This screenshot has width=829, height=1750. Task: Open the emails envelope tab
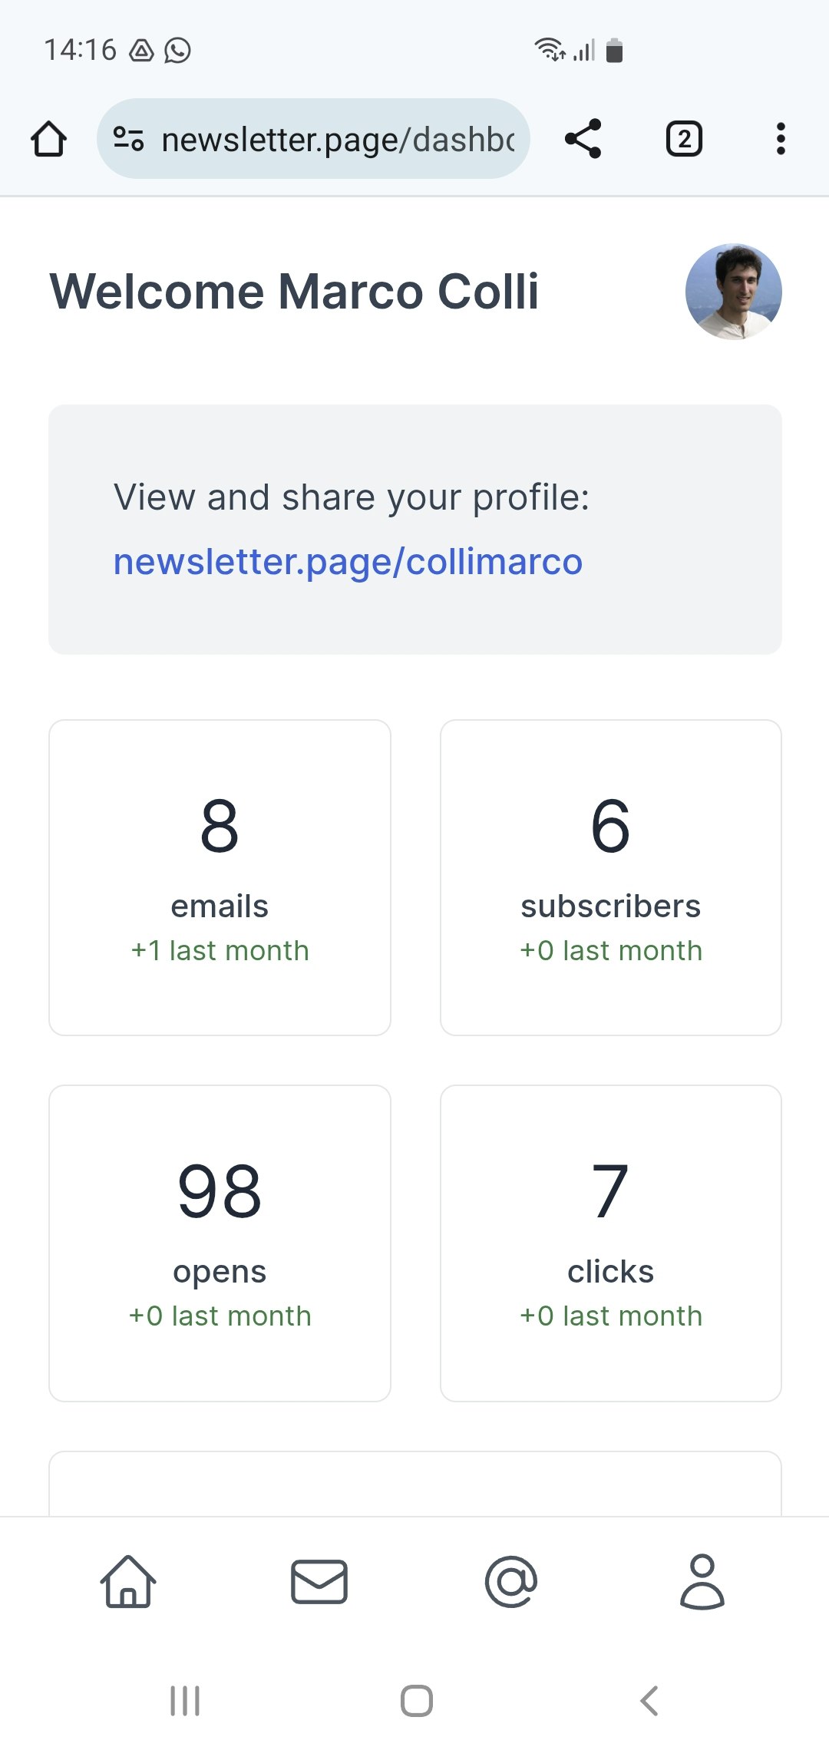click(x=319, y=1582)
